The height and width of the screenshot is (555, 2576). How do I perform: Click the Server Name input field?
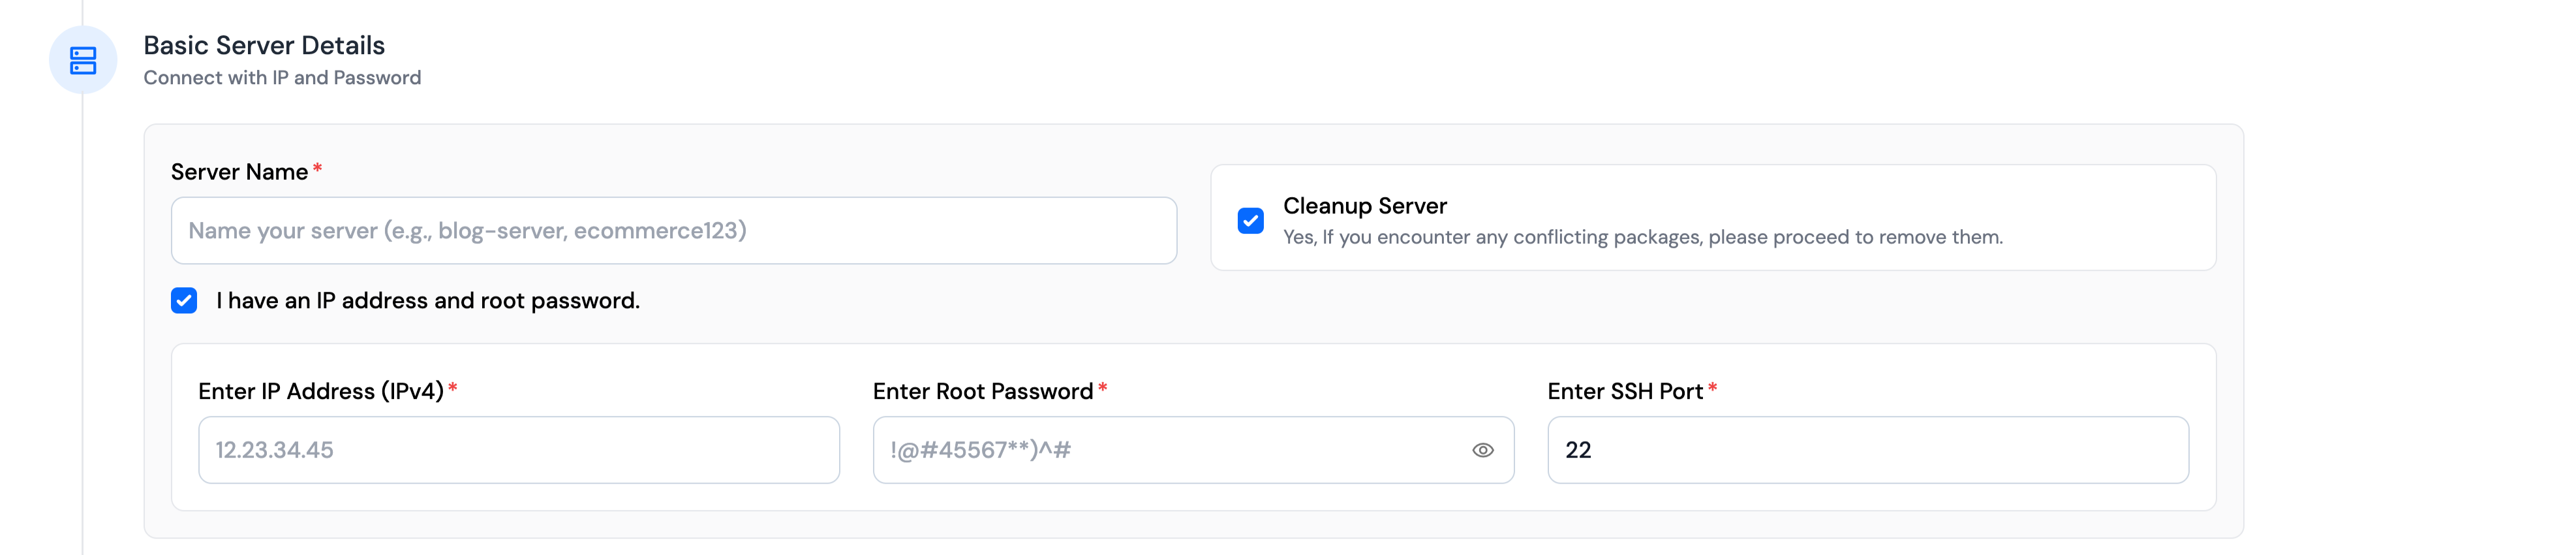point(675,230)
